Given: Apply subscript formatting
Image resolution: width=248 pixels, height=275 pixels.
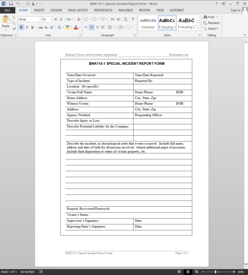Looking at the screenshot, I should pyautogui.click(x=46, y=27).
